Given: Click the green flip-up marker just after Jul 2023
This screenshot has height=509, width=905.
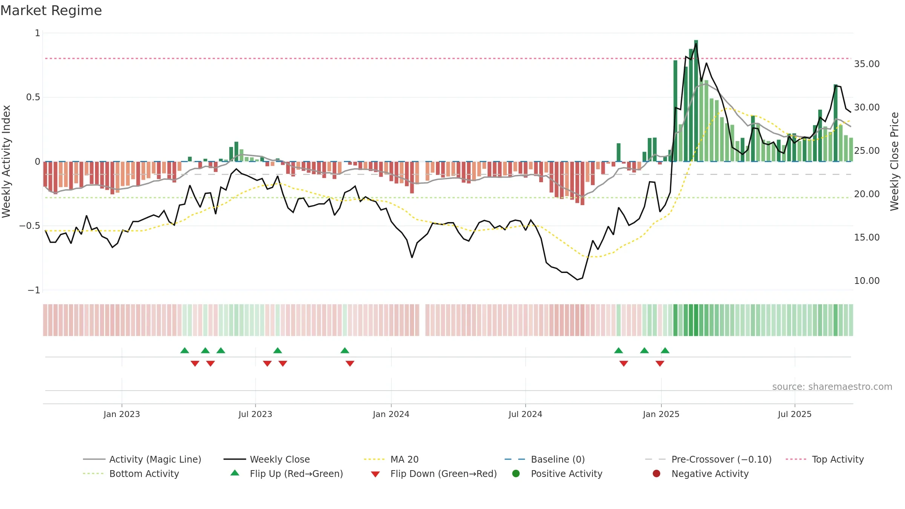Looking at the screenshot, I should (278, 351).
